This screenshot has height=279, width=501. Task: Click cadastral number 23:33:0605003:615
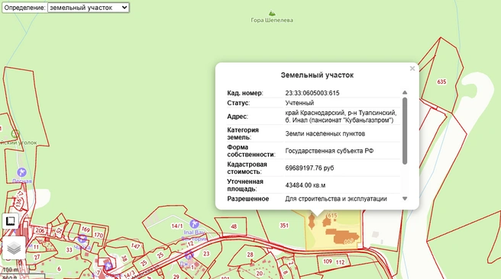click(x=312, y=93)
